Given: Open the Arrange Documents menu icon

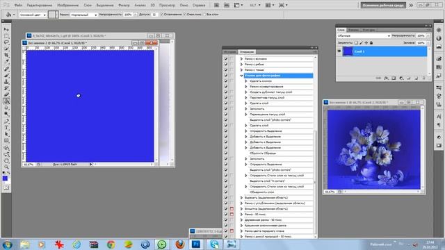Looking at the screenshot, I should click(x=269, y=5).
